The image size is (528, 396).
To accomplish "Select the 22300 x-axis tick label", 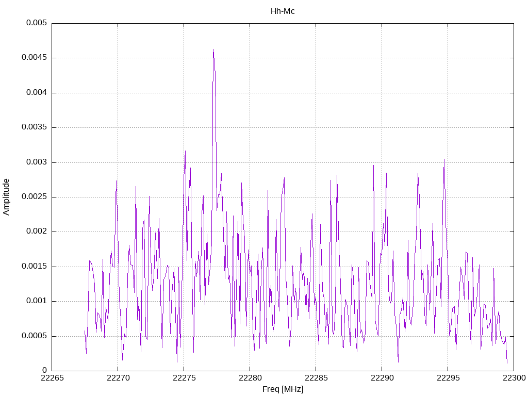I will pos(514,378).
